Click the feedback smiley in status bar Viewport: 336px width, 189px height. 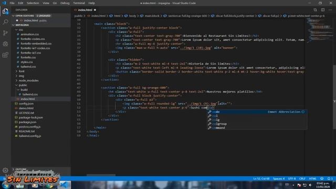pyautogui.click(x=322, y=178)
